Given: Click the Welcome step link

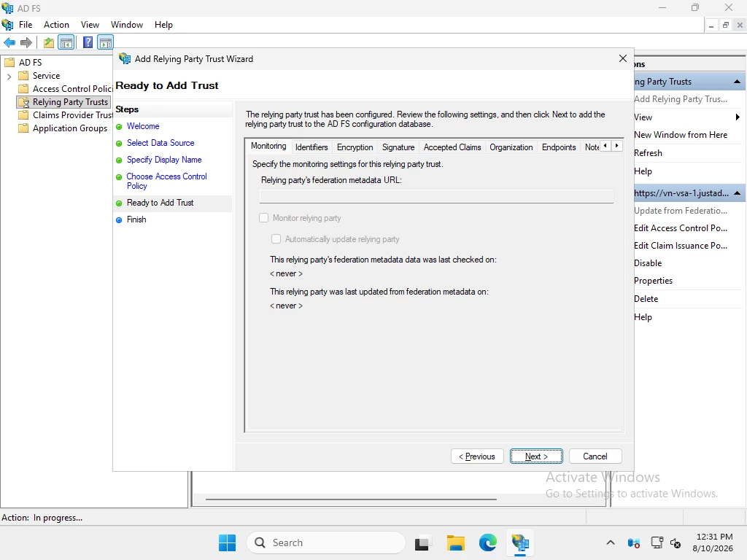Looking at the screenshot, I should tap(143, 126).
